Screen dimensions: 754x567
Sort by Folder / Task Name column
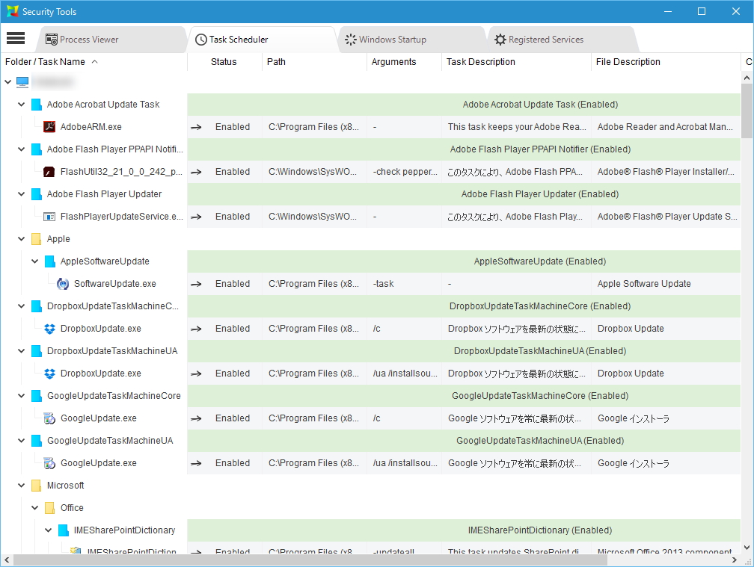(94, 62)
